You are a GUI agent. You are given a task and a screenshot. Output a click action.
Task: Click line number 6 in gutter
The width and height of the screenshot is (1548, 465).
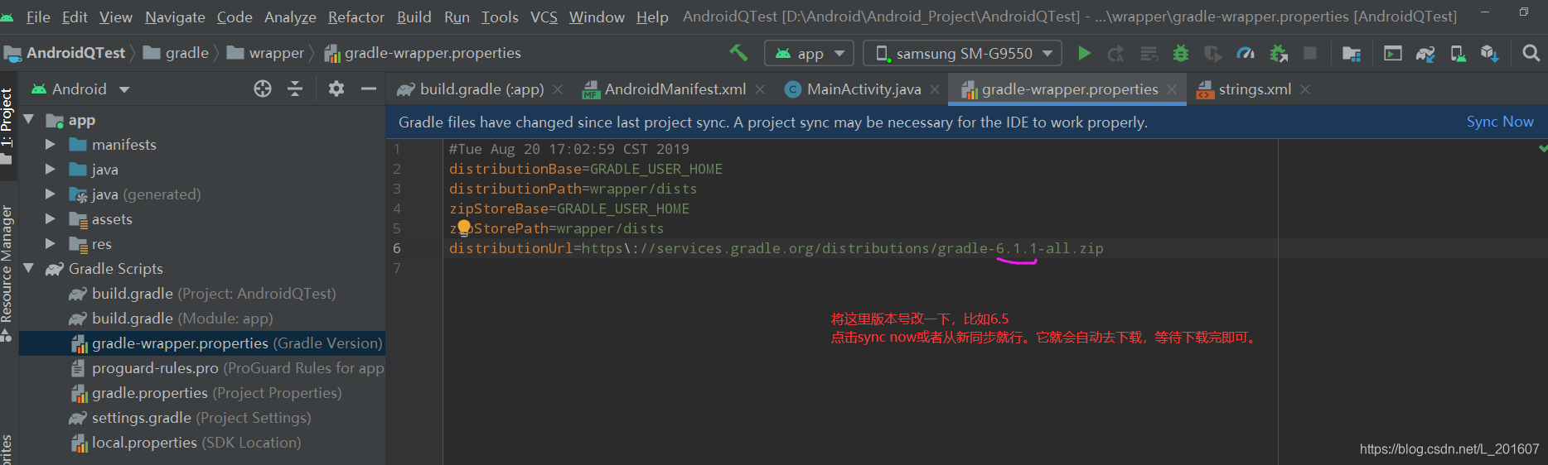click(x=397, y=248)
